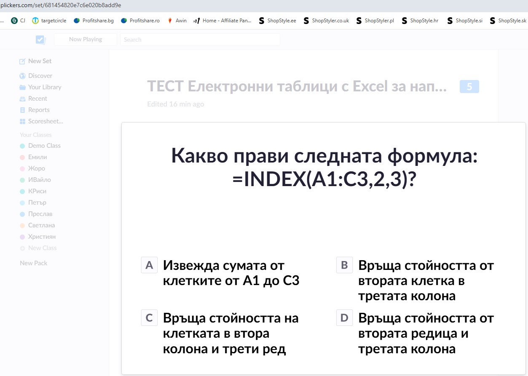The width and height of the screenshot is (528, 376).
Task: Open Discover via its globe icon
Action: [22, 76]
